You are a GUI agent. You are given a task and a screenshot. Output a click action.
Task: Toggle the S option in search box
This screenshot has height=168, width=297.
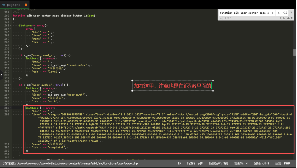tap(291, 18)
